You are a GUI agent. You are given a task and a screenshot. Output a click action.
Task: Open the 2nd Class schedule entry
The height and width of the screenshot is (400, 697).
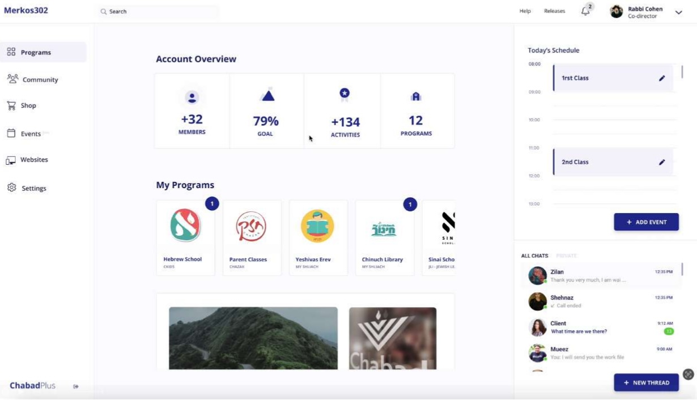[x=613, y=162]
